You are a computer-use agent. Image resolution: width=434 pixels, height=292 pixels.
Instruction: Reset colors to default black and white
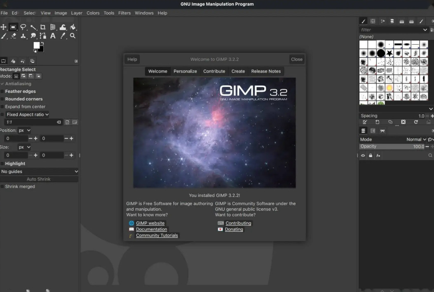click(x=35, y=51)
